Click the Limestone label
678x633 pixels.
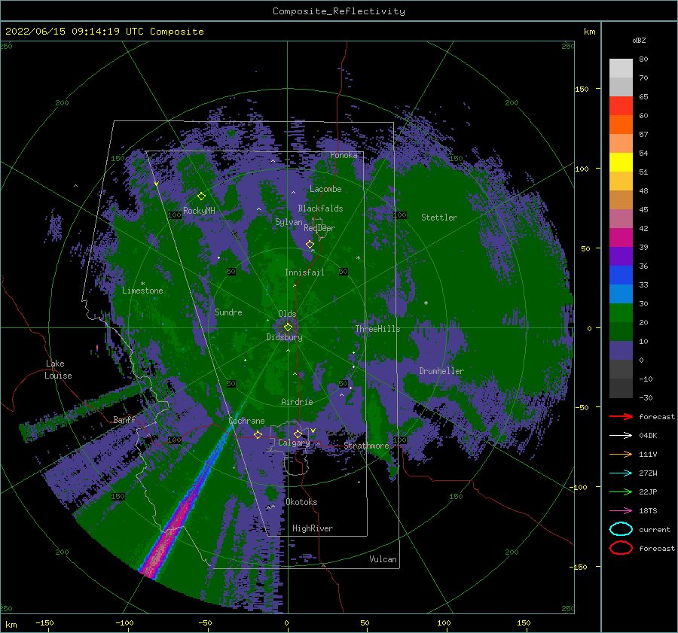pyautogui.click(x=142, y=291)
